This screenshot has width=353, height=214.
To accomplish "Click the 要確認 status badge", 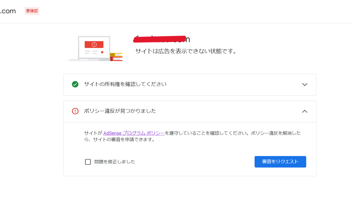I will coord(32,11).
